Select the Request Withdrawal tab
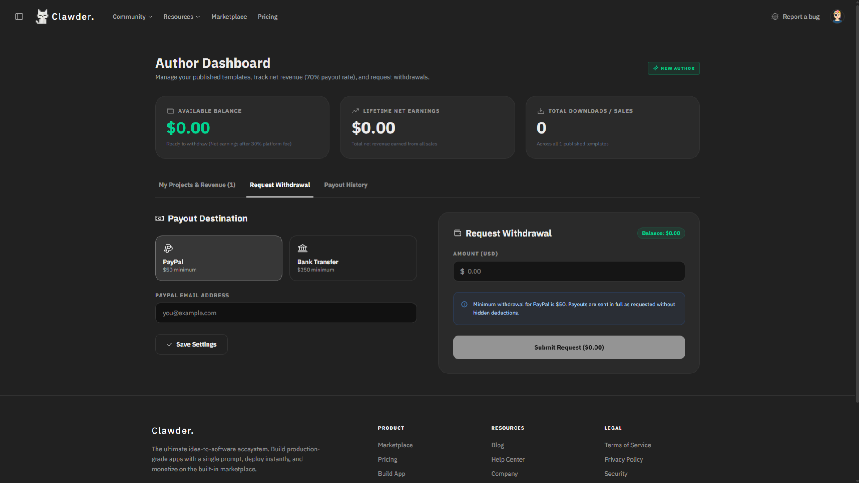Screen dimensions: 859x483 tap(280, 185)
